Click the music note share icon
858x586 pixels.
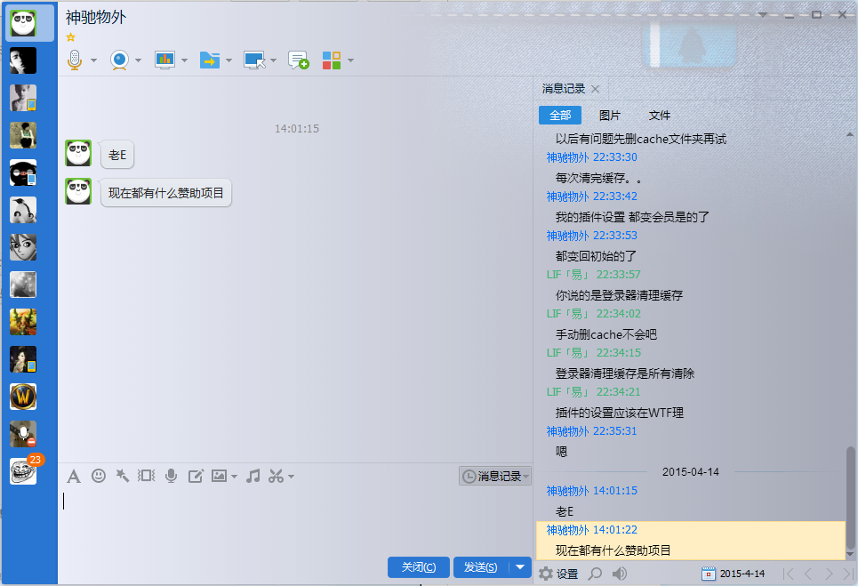(253, 476)
